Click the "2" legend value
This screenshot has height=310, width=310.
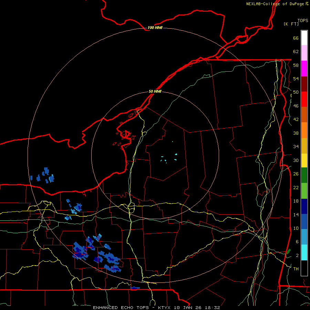(297, 256)
